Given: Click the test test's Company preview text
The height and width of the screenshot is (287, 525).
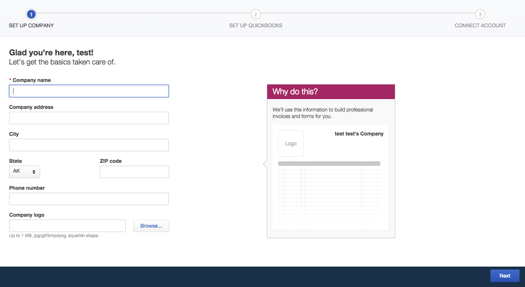Looking at the screenshot, I should pyautogui.click(x=359, y=134).
